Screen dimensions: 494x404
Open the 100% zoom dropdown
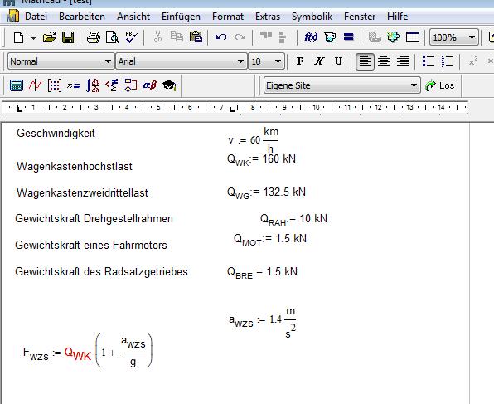(454, 37)
